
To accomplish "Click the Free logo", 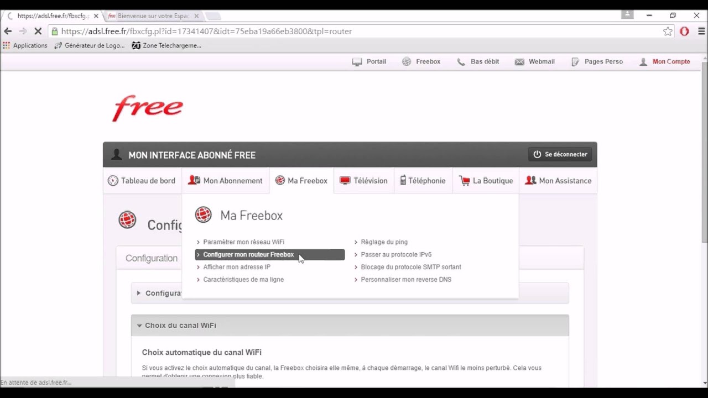I will [x=148, y=108].
